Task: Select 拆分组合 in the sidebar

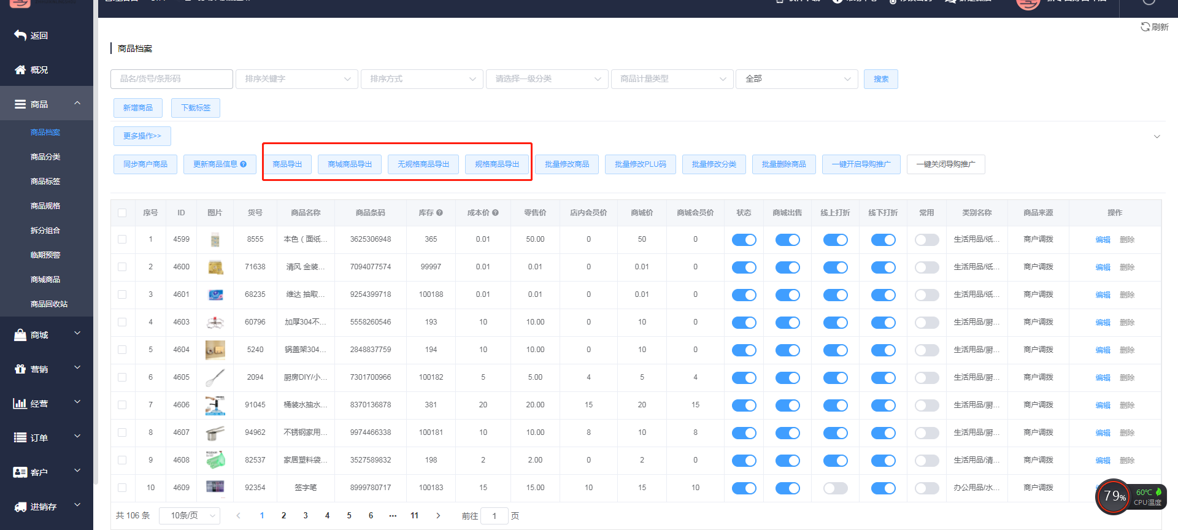Action: (x=45, y=231)
